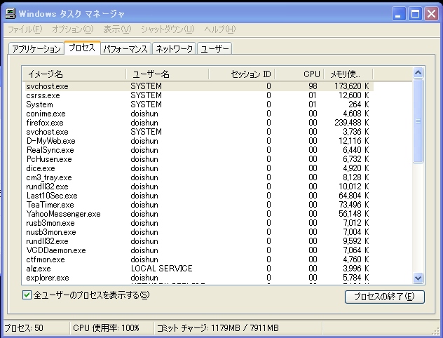The height and width of the screenshot is (338, 443).
Task: Open the ヘルプ (Help) menu
Action: [x=219, y=29]
